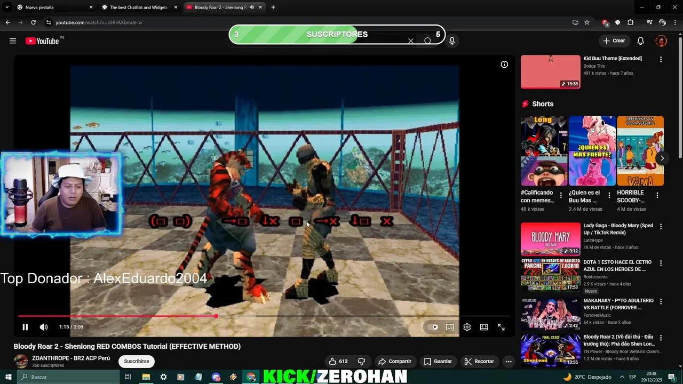The image size is (683, 384).
Task: Subscribe with the Suscribirse button
Action: pos(137,361)
